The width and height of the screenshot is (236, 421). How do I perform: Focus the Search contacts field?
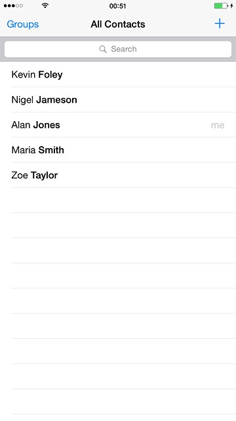pos(118,49)
